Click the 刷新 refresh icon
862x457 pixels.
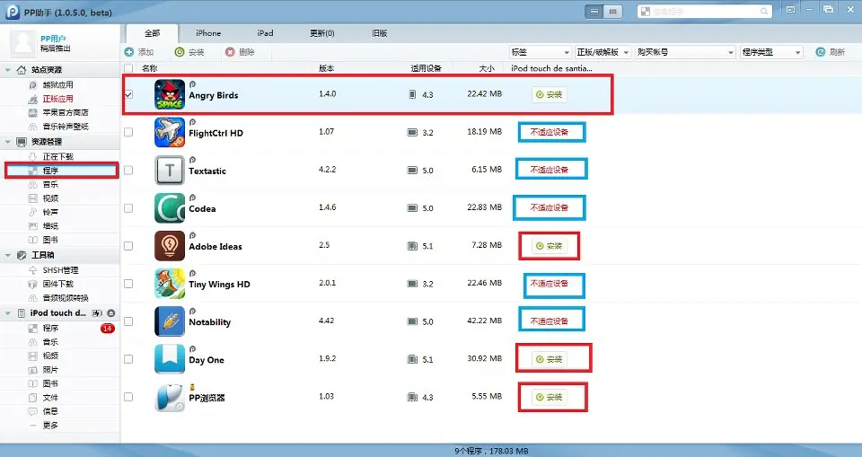820,52
